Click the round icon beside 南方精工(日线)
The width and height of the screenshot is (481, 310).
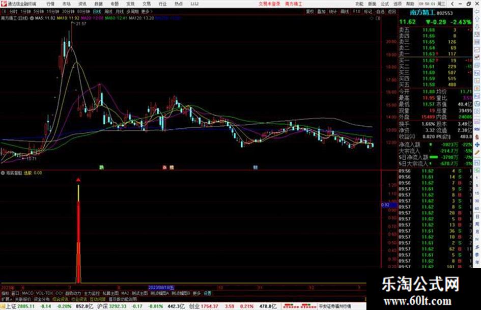32,18
